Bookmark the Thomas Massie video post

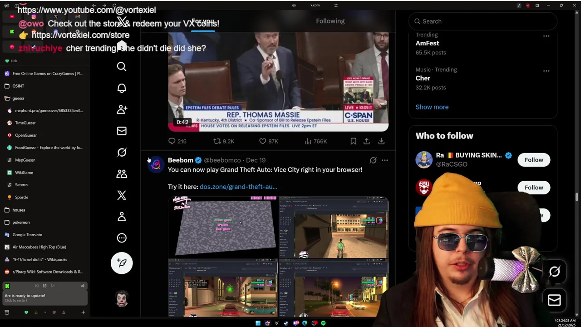[353, 141]
